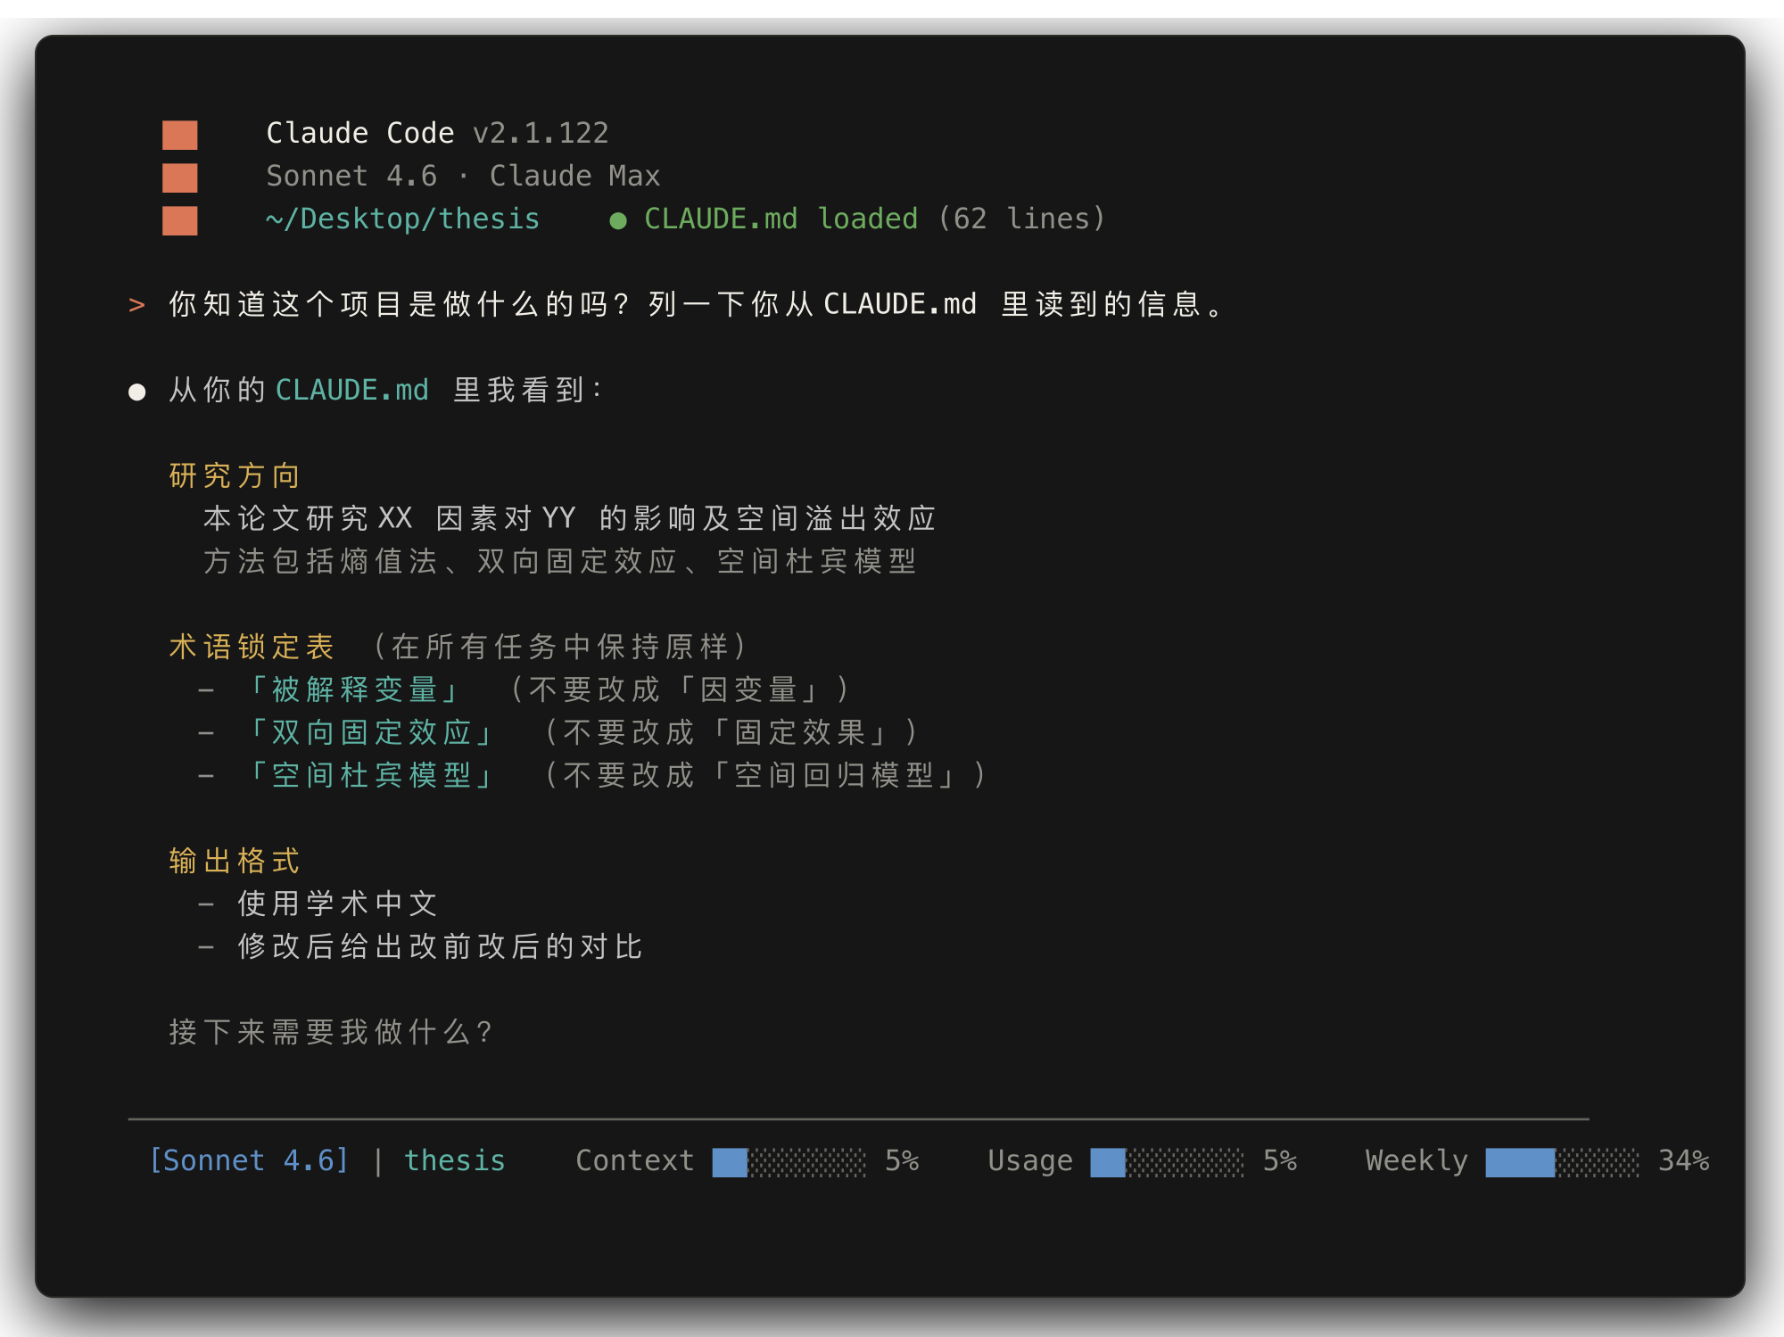Click the line 本论文研究 XX 因素对 YY 的影响
Screen dimensions: 1784x1337
569,518
